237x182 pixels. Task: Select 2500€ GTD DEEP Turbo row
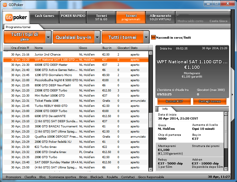pos(76,111)
